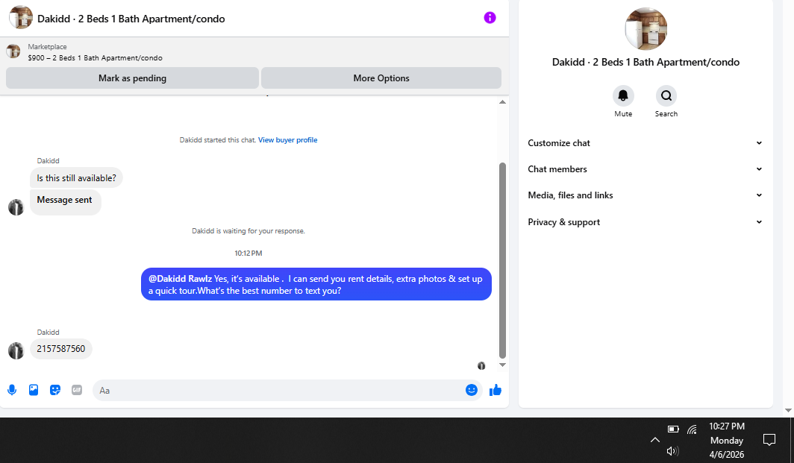The height and width of the screenshot is (463, 794).
Task: Click the seen receipt avatar below messages
Action: (x=481, y=366)
